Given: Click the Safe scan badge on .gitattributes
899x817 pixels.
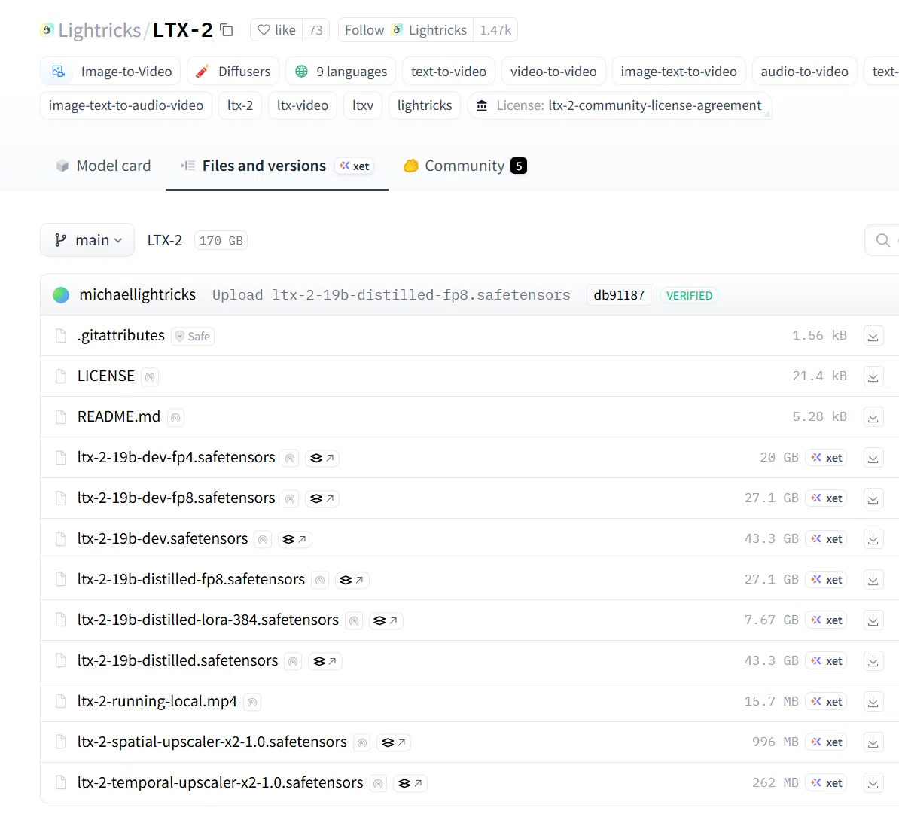Looking at the screenshot, I should pos(194,336).
